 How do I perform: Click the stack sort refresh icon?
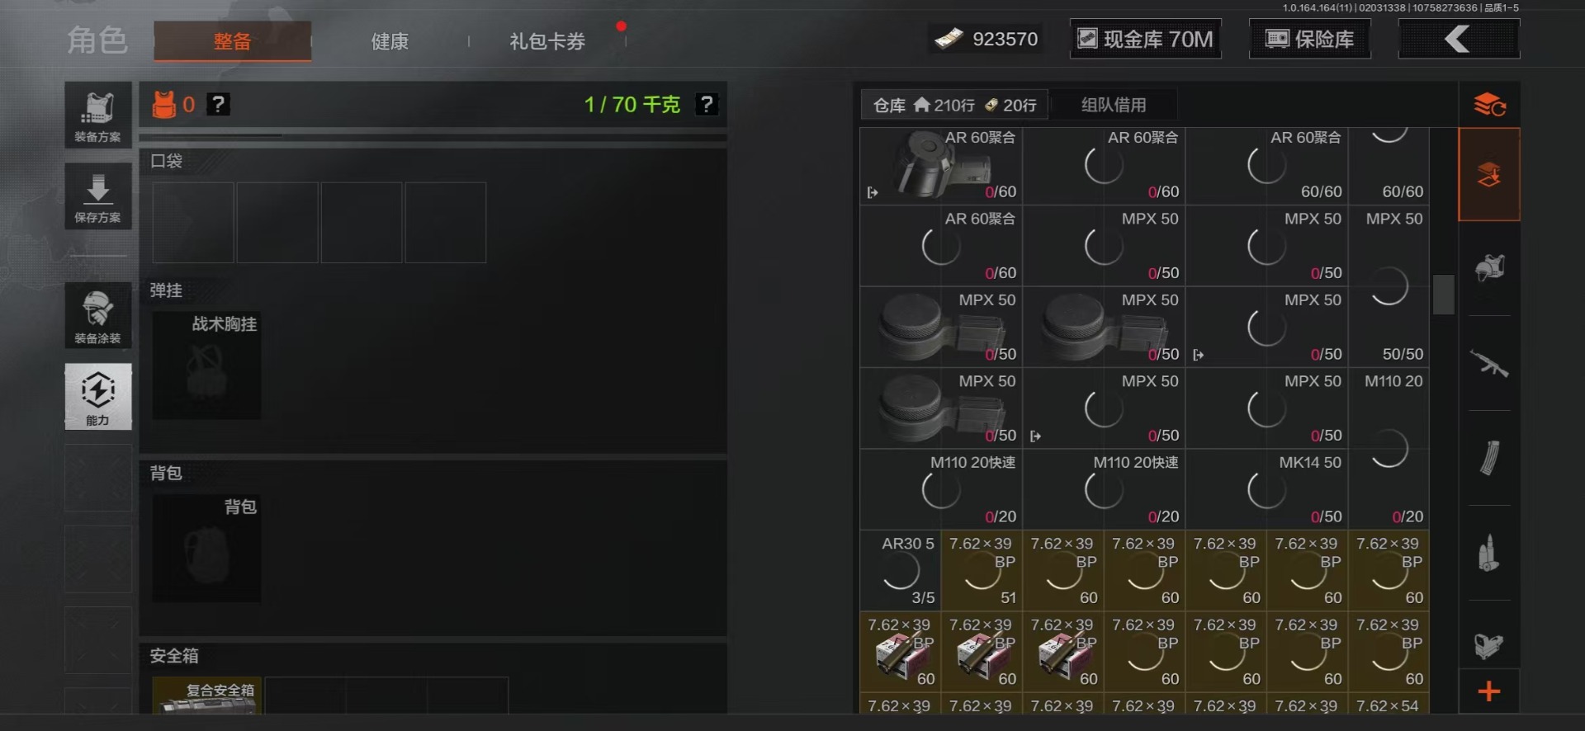(x=1489, y=105)
